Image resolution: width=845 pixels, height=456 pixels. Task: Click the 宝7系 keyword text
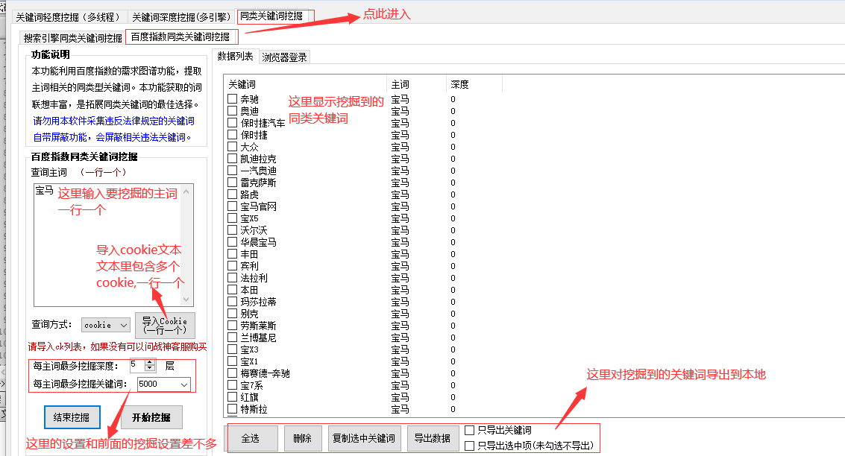[251, 385]
